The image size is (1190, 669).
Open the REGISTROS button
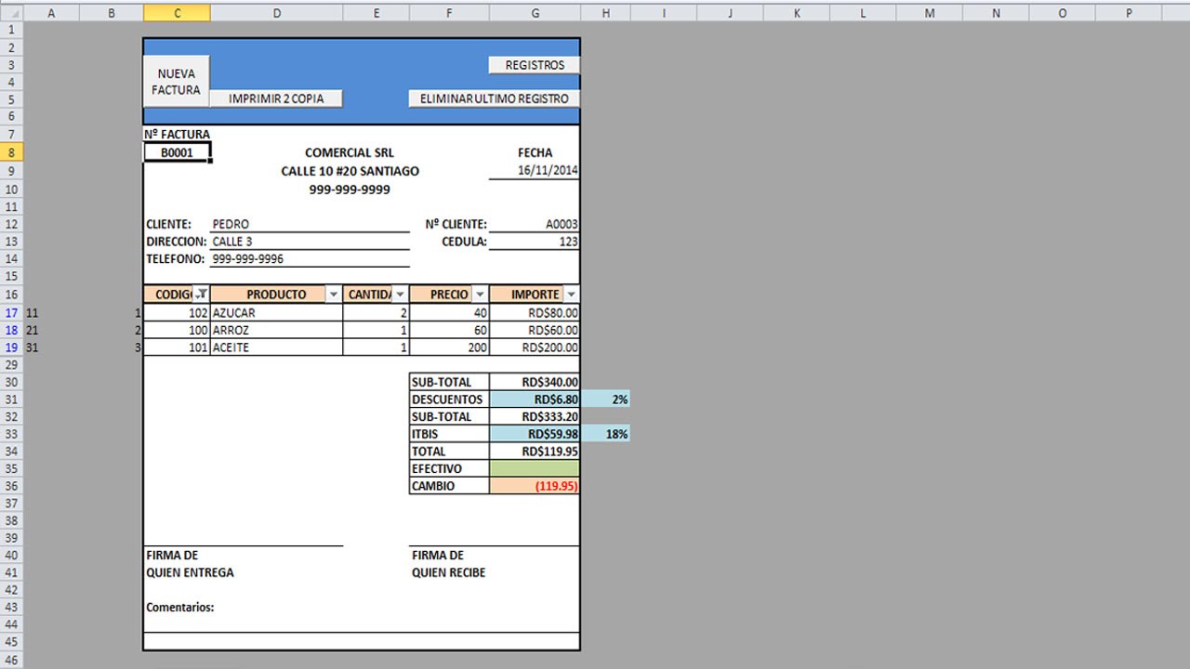coord(535,65)
